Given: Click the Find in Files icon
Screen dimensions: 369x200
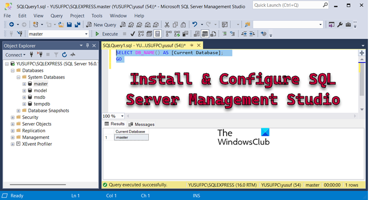Looking at the screenshot, I should [248, 25].
